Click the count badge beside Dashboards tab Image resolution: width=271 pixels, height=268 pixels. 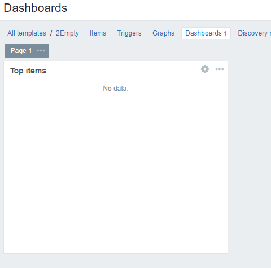pyautogui.click(x=225, y=33)
